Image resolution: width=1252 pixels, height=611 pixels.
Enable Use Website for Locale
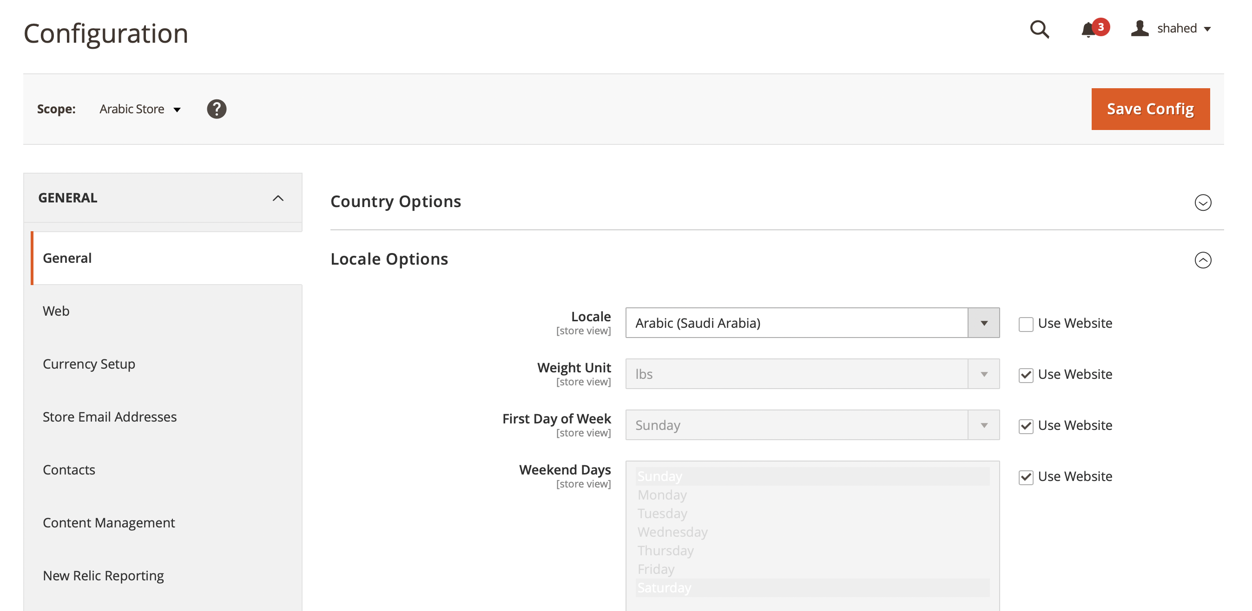[1026, 324]
